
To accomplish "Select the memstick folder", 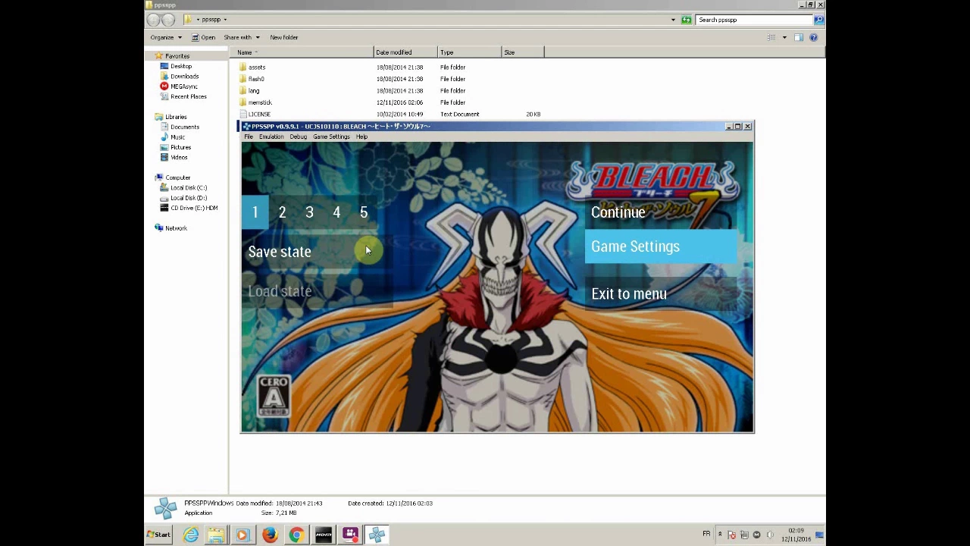I will 259,102.
